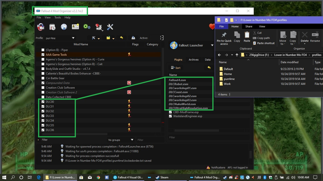Image resolution: width=323 pixels, height=181 pixels.
Task: Select the Work folder in Explorer
Action: 227,84
